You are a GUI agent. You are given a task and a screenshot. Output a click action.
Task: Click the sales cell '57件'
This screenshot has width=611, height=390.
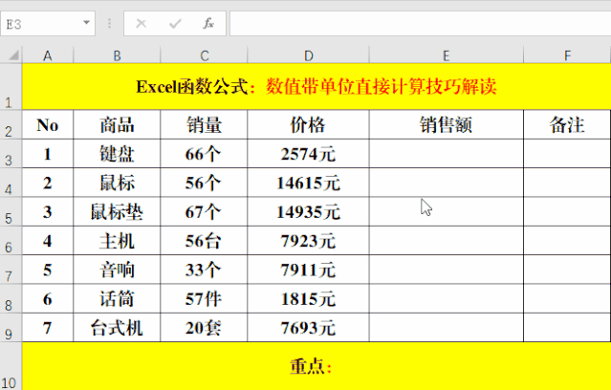[204, 299]
